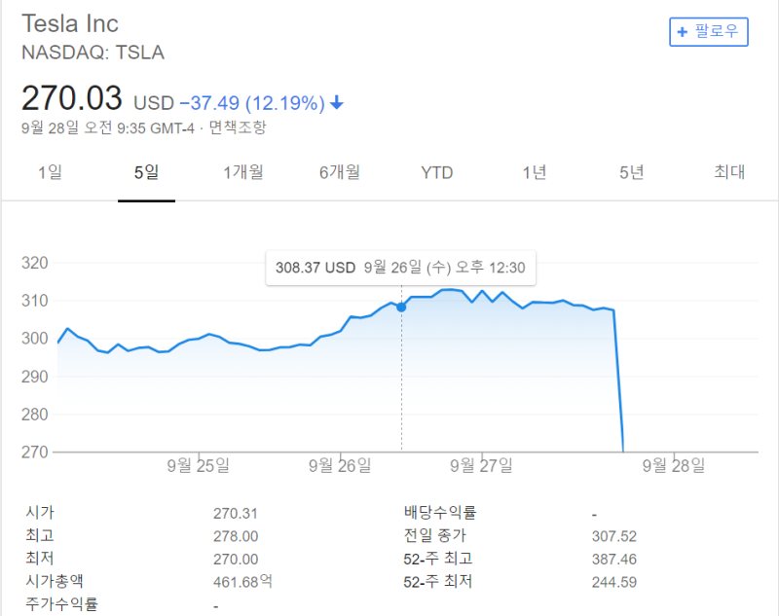Click the 9월 28일 date marker on axis
779x616 pixels.
[x=674, y=465]
